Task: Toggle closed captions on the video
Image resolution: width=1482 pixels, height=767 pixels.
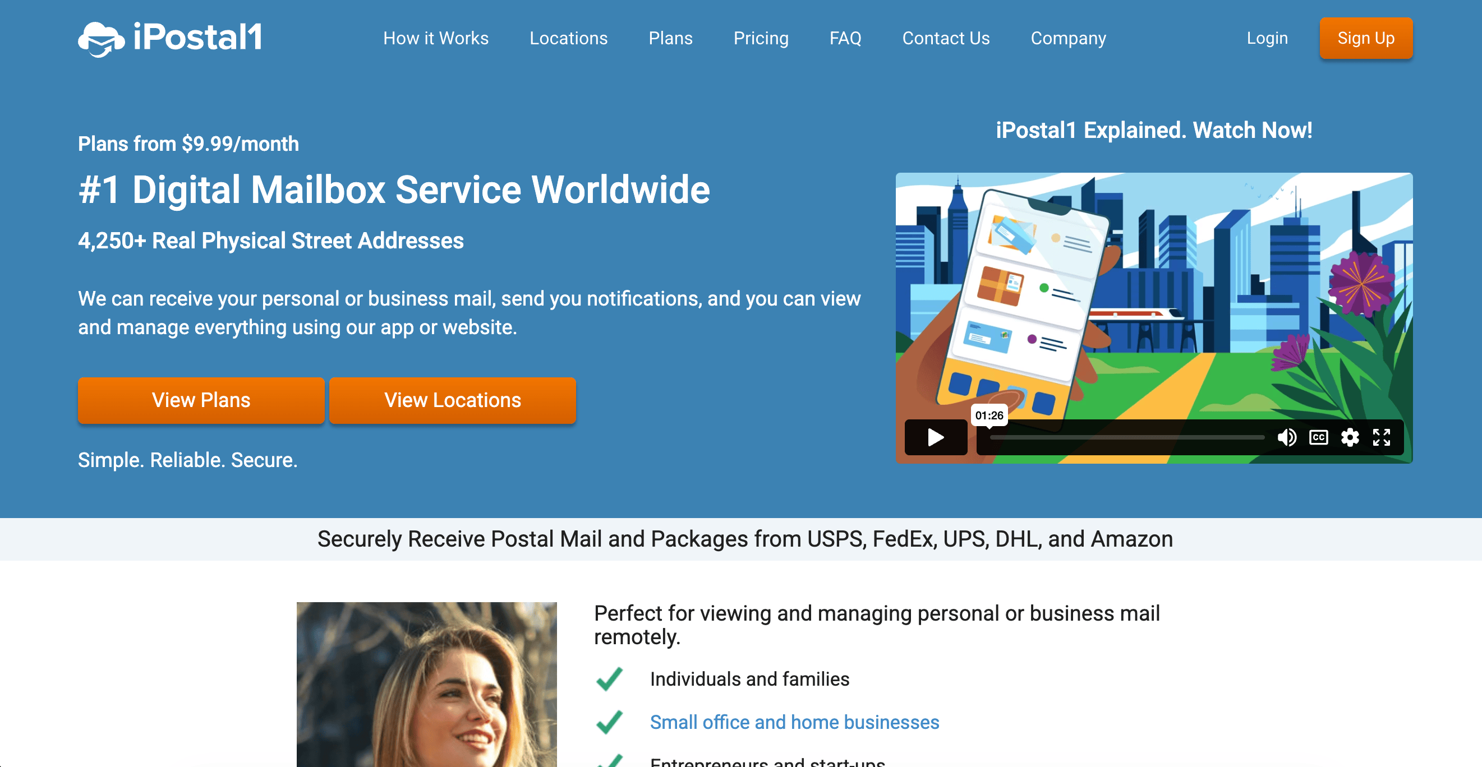Action: [1318, 437]
